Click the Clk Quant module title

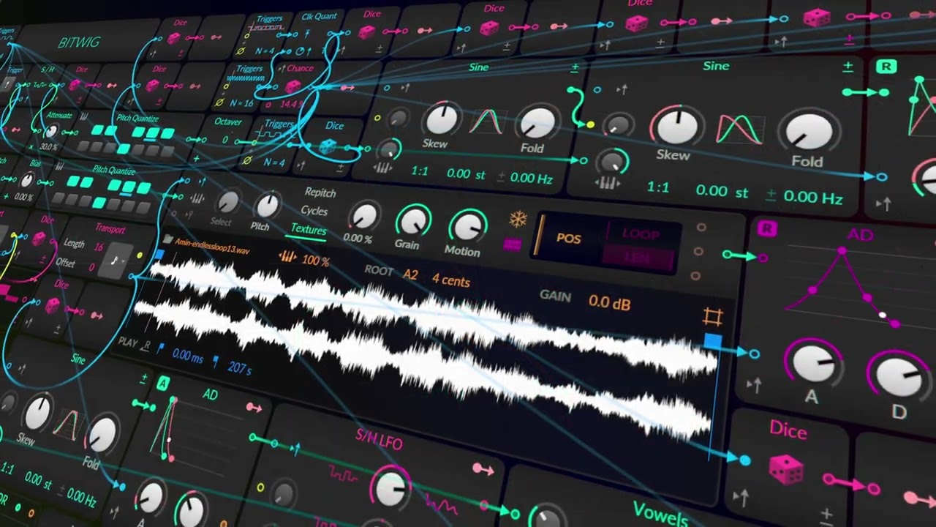tap(320, 16)
